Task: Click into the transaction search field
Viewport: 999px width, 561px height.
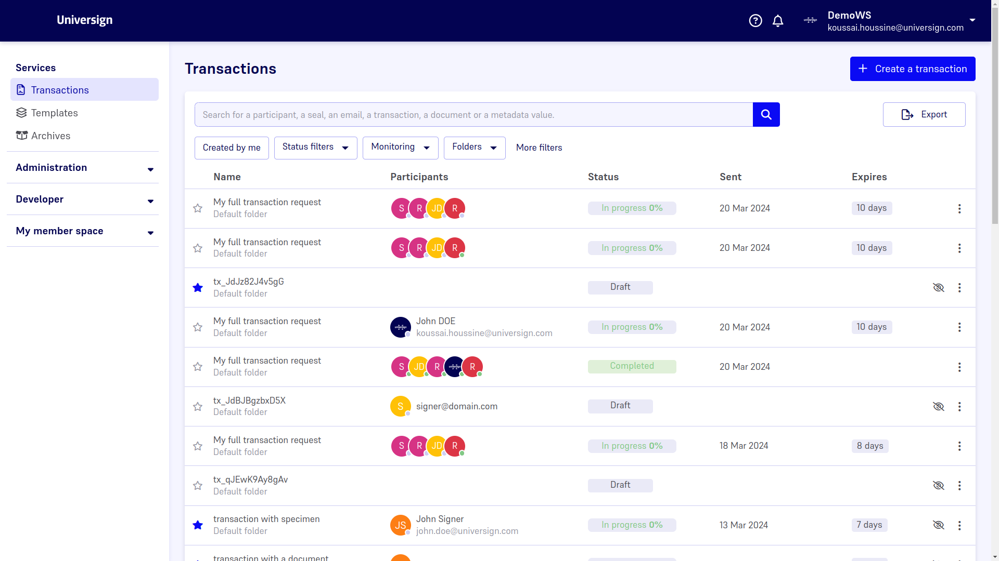Action: 473,115
